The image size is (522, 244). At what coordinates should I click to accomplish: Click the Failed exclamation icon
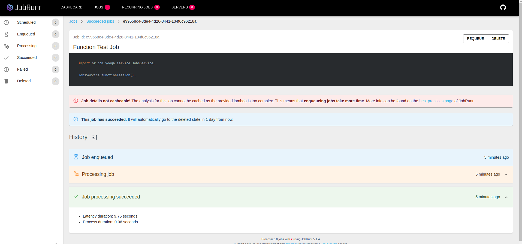point(6,70)
